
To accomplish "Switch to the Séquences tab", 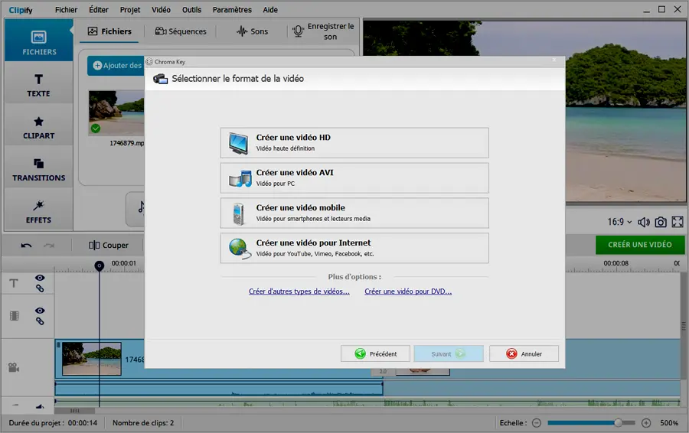I will coord(180,31).
